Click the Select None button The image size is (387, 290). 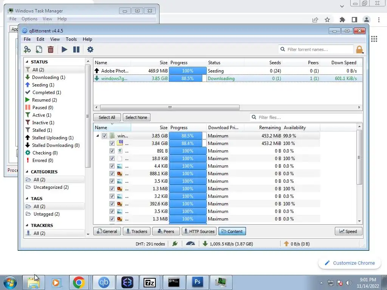(x=136, y=117)
